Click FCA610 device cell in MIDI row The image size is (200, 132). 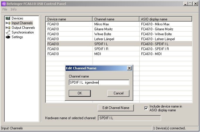(69, 54)
